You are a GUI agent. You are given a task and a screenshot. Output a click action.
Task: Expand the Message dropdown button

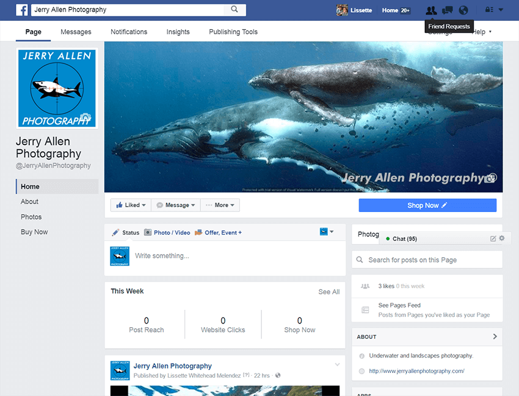pyautogui.click(x=175, y=205)
